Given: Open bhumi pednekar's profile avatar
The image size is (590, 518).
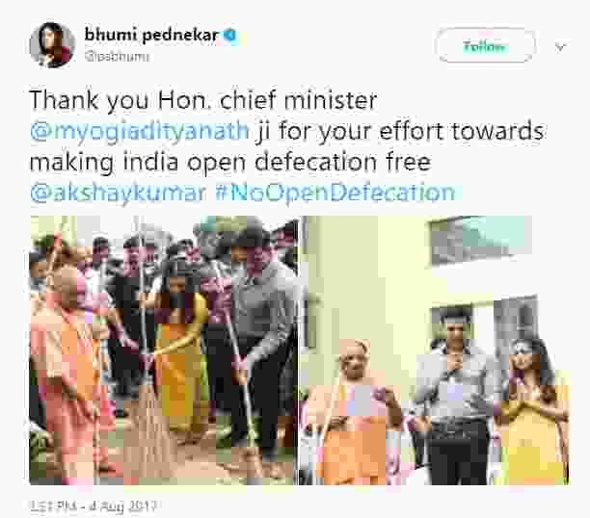Looking at the screenshot, I should pos(52,45).
